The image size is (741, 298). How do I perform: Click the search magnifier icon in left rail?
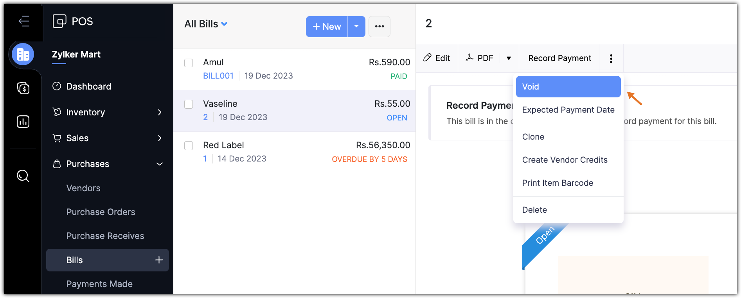point(23,176)
